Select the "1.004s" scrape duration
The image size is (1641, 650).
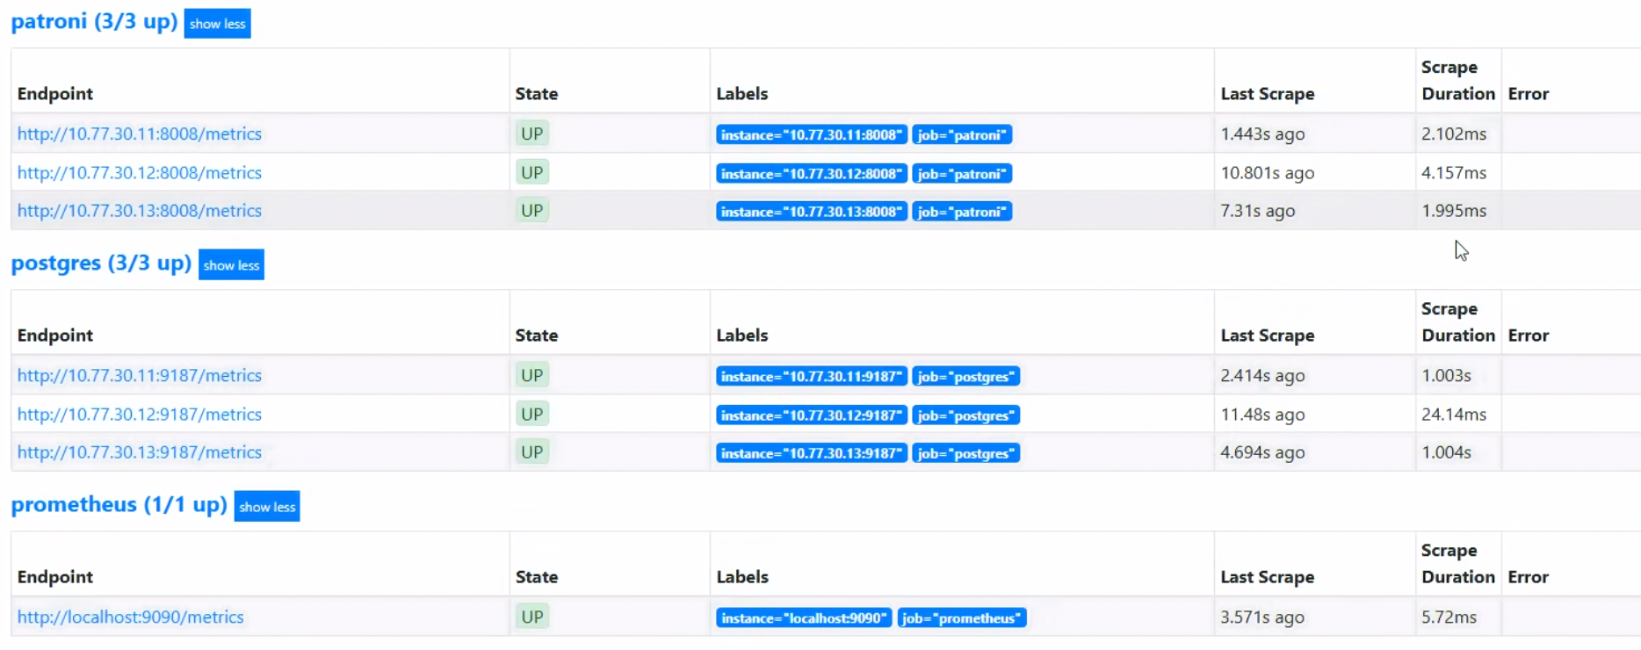(1446, 452)
